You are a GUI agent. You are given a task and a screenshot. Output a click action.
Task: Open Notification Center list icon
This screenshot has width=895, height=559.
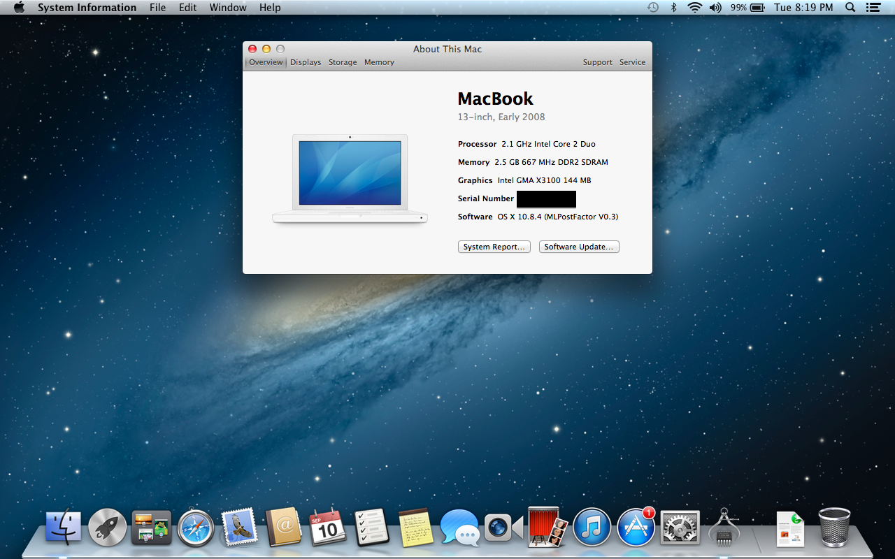click(873, 8)
